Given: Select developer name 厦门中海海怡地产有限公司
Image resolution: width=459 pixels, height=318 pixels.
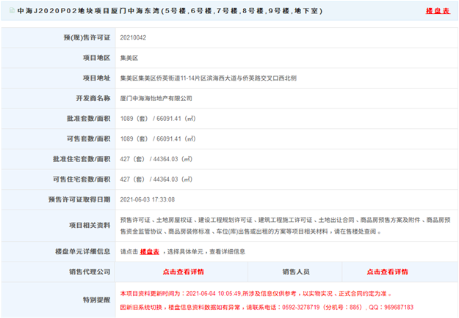Looking at the screenshot, I should pyautogui.click(x=156, y=98).
